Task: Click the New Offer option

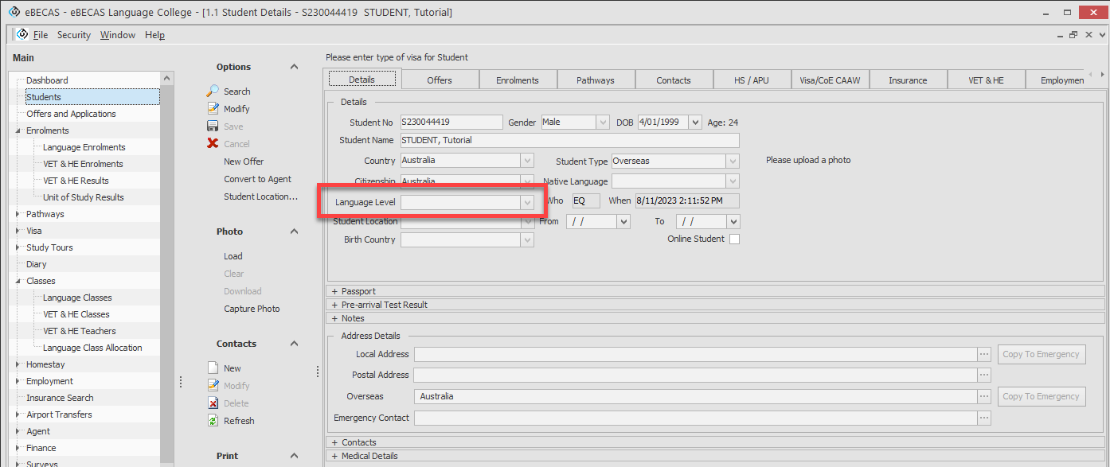Action: pos(244,162)
